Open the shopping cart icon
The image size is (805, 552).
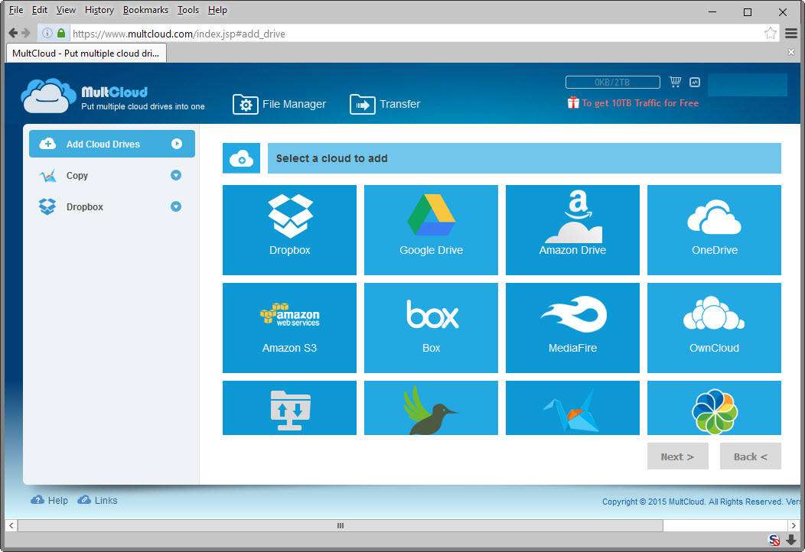pos(675,82)
